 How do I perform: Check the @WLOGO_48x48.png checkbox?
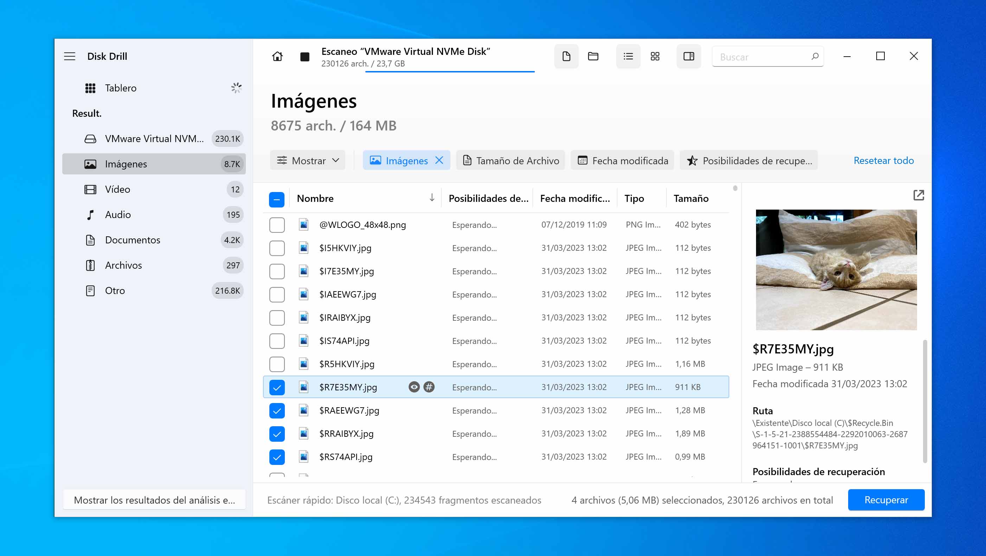277,225
